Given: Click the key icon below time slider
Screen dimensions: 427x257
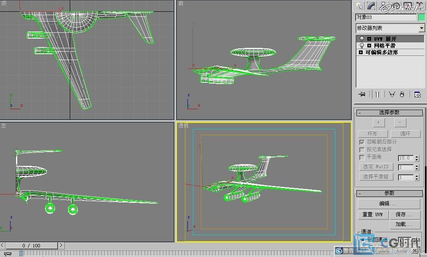Looking at the screenshot, I should tap(8, 254).
